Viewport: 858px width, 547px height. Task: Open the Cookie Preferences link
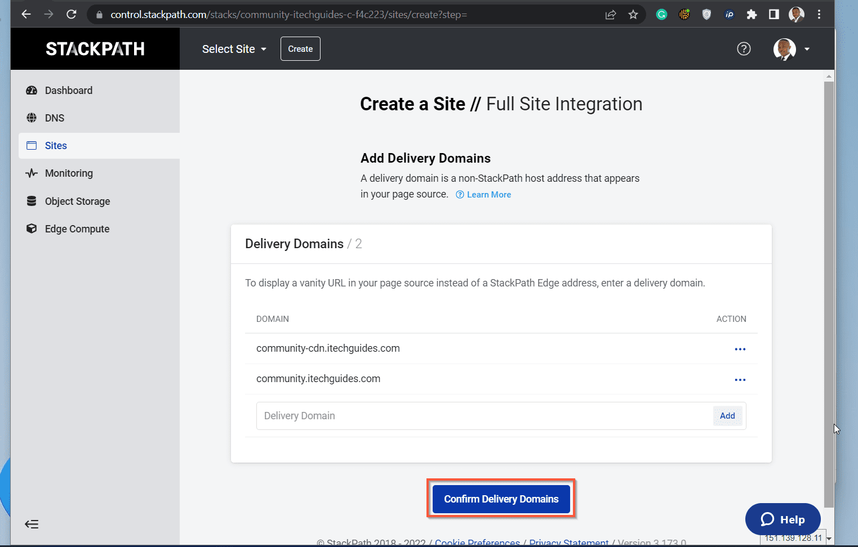click(x=477, y=542)
